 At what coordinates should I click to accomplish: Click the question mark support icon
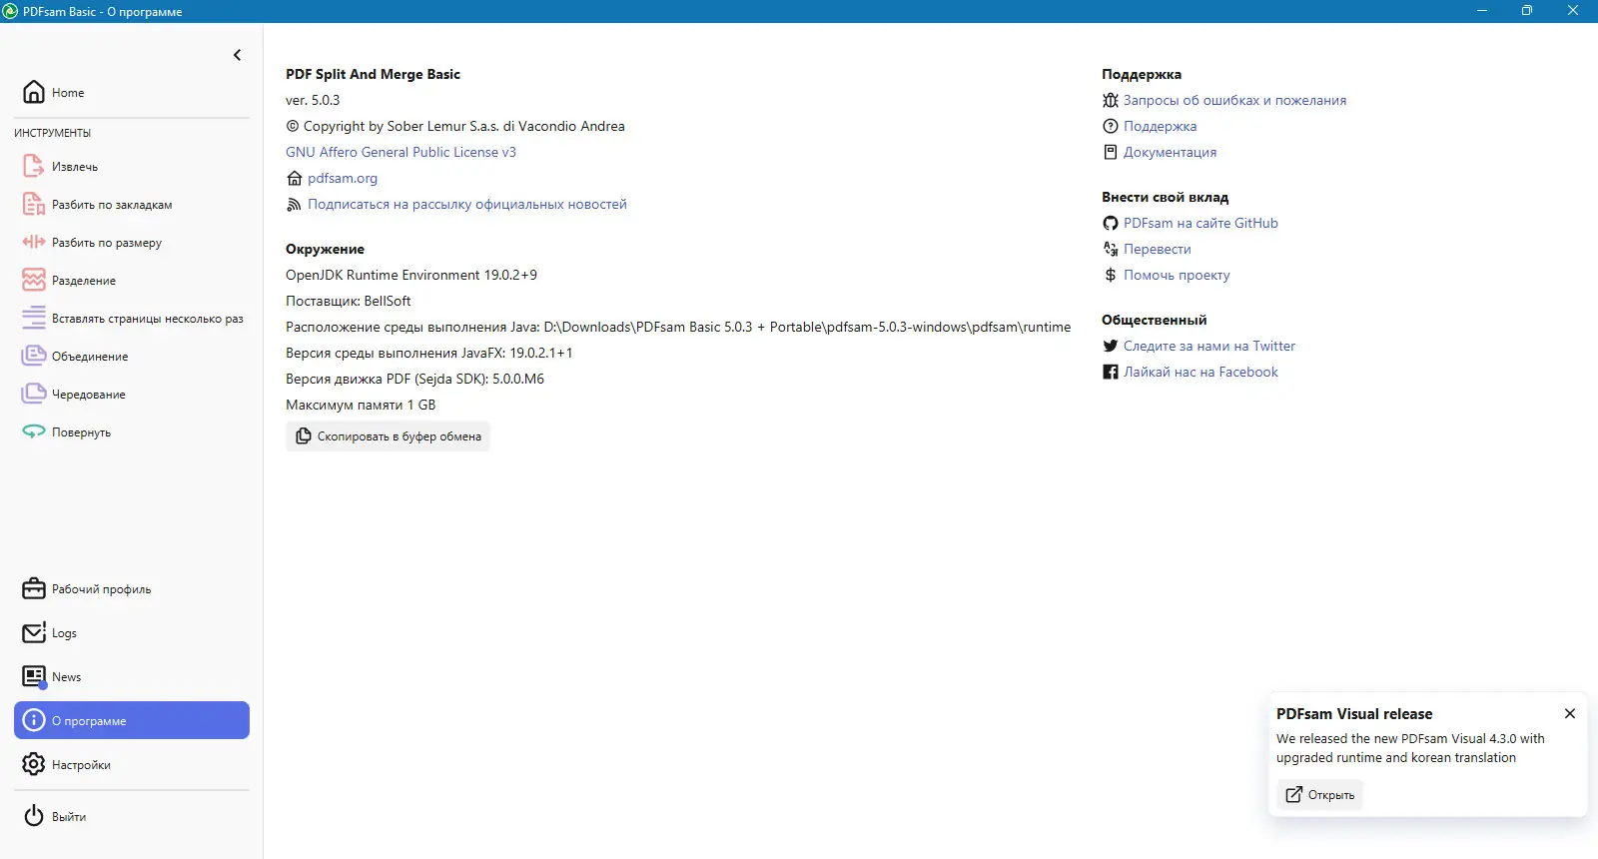pos(1110,126)
